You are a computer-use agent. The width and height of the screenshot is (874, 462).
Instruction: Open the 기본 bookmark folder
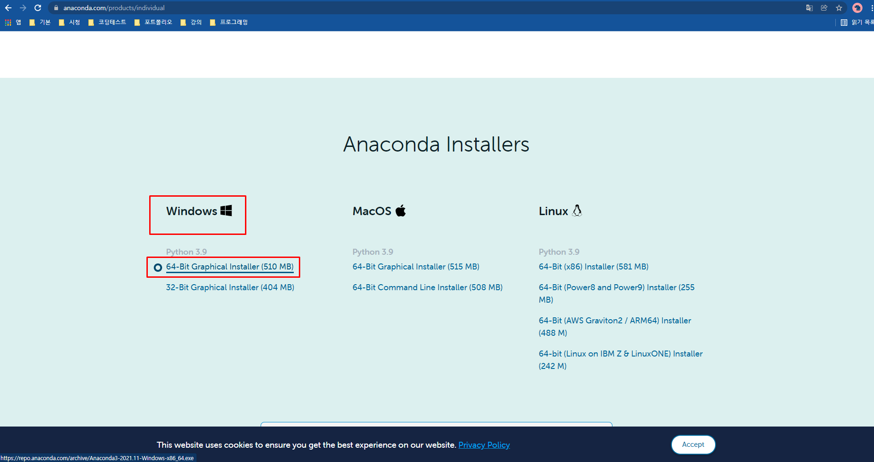pos(40,22)
